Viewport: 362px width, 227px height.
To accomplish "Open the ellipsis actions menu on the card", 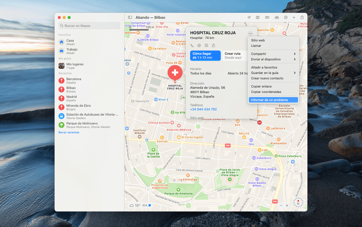I will pyautogui.click(x=250, y=33).
